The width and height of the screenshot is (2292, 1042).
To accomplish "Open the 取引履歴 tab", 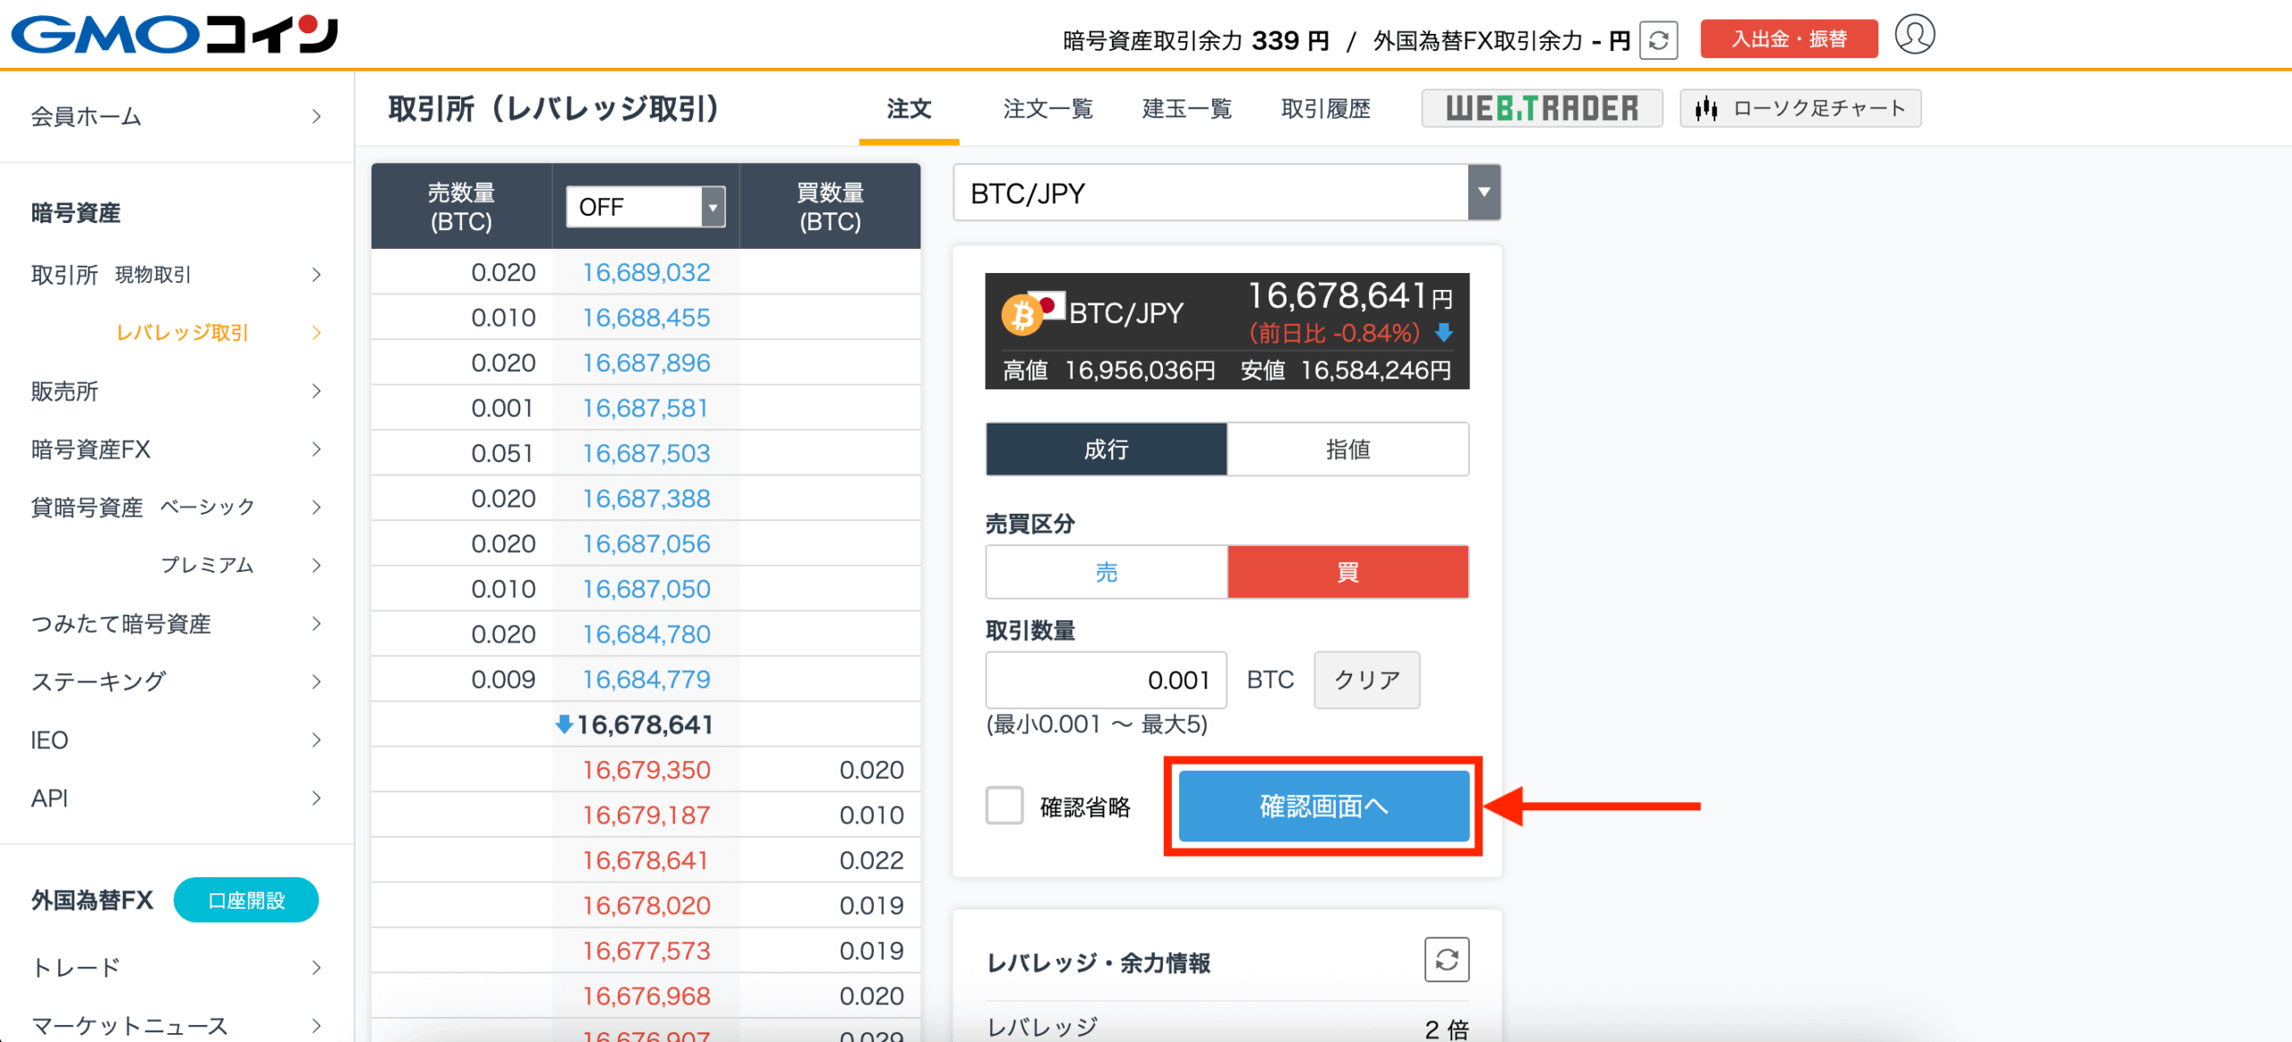I will click(1325, 109).
